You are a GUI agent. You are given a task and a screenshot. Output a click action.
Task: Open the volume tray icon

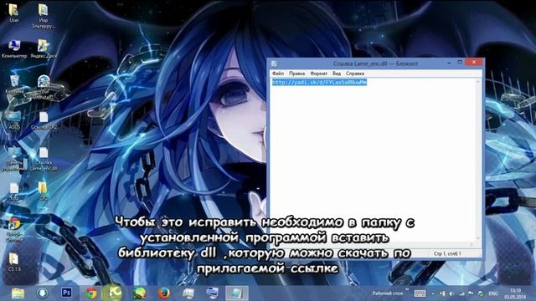(x=451, y=293)
